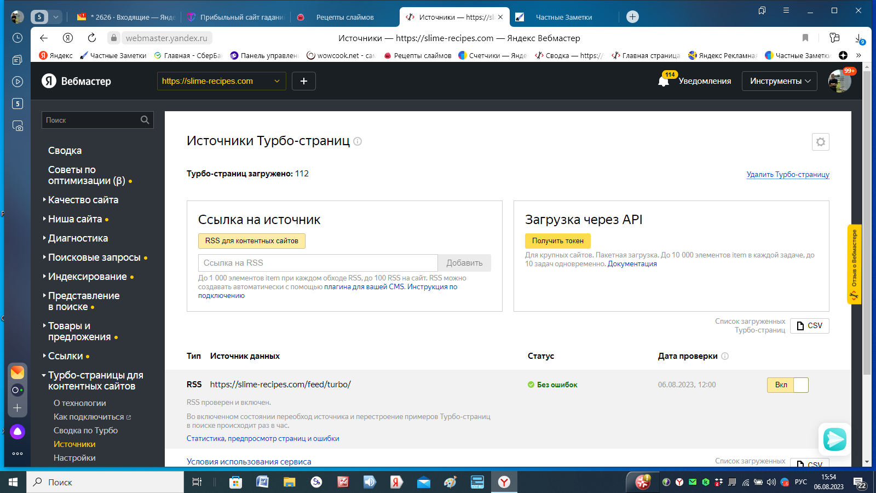Image resolution: width=876 pixels, height=493 pixels.
Task: Go back to the previous page
Action: [x=44, y=38]
